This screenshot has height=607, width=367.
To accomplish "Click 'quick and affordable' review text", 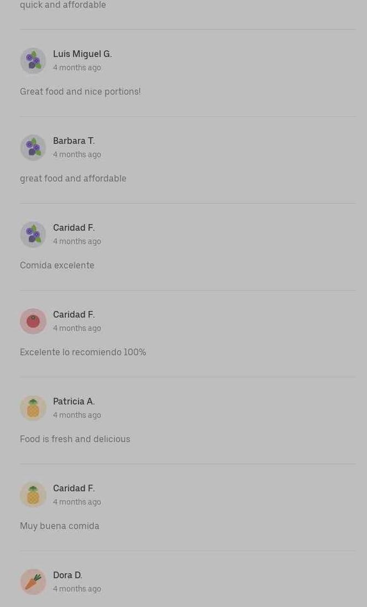I will click(63, 5).
